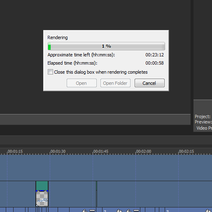
Task: Switch to the Video Preview tab
Action: coord(204,128)
